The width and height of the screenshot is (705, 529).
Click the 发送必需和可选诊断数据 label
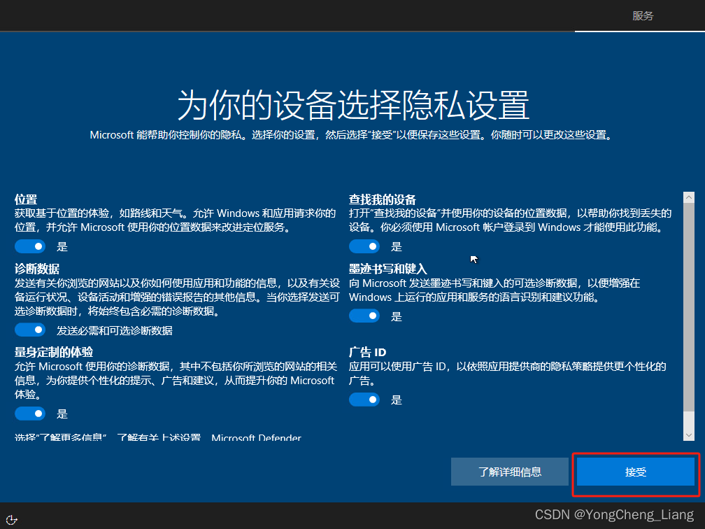pyautogui.click(x=115, y=330)
